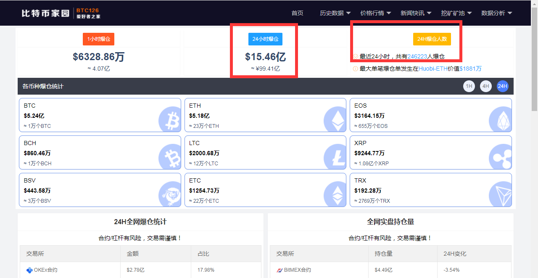Open the BSV liquidation card
Image resolution: width=538 pixels, height=278 pixels.
click(100, 190)
